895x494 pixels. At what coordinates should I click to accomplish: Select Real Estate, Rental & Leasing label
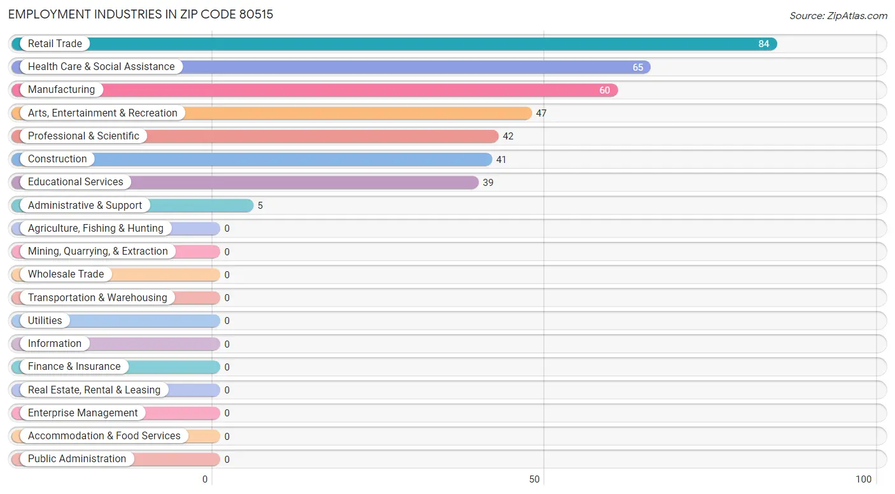[94, 390]
